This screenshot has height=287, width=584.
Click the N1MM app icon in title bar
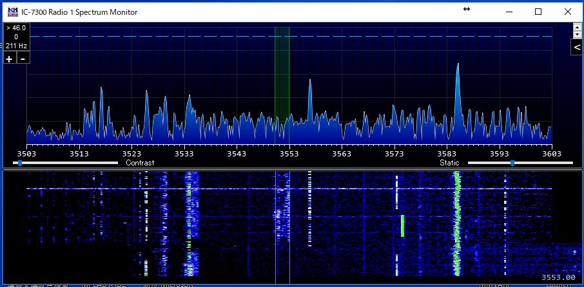click(x=13, y=12)
